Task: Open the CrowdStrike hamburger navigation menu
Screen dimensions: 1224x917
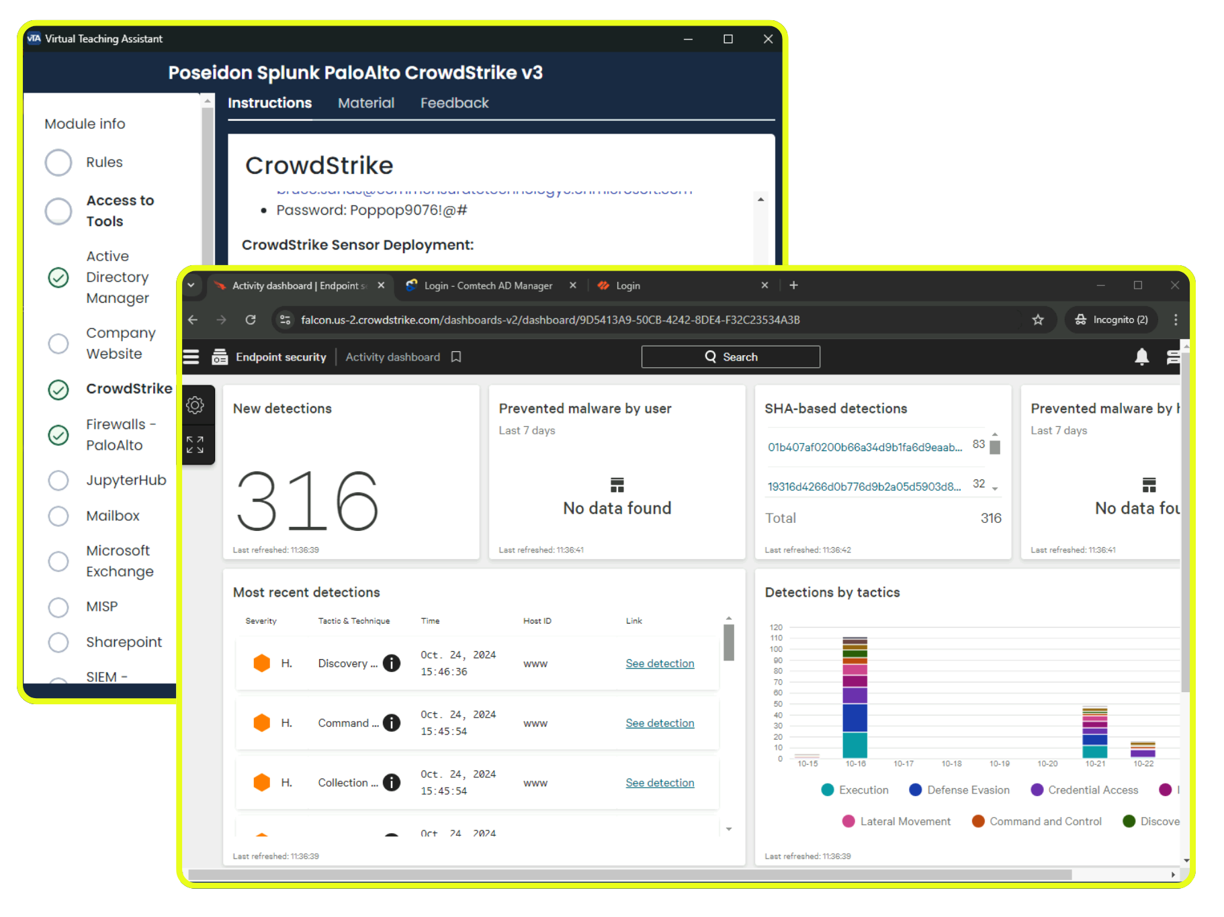Action: tap(191, 357)
